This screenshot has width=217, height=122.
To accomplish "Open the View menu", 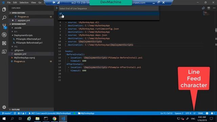I will tap(33, 2).
